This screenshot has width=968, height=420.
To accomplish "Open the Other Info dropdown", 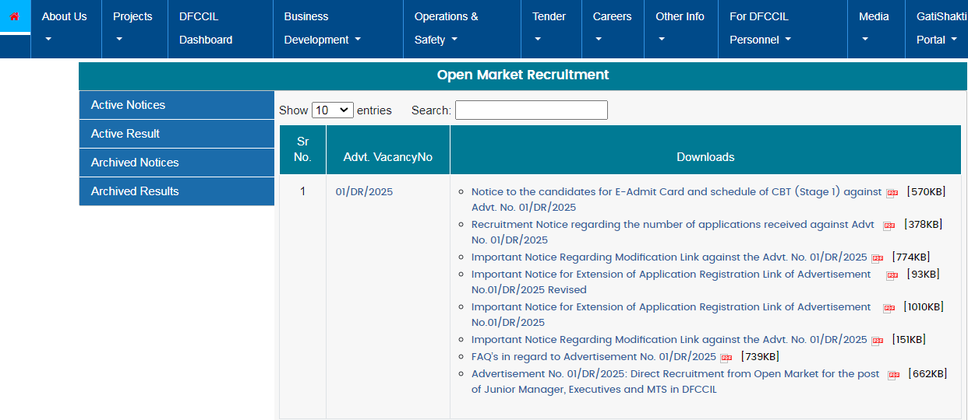I will click(681, 28).
